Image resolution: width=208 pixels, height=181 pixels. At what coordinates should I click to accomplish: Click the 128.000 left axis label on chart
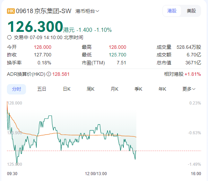point(15,103)
